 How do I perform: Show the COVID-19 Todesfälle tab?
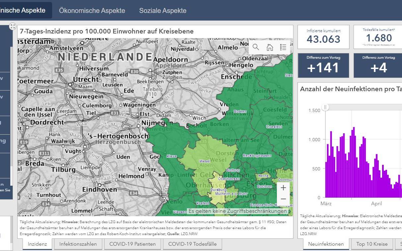point(192,244)
